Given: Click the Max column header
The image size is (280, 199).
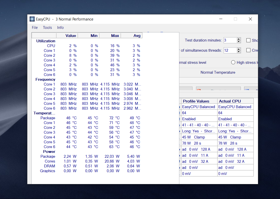Looking at the screenshot, I should [110, 36].
